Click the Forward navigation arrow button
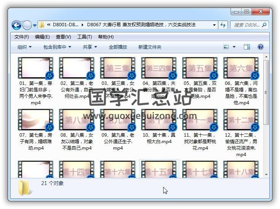This screenshot has height=209, width=280. pos(27,25)
